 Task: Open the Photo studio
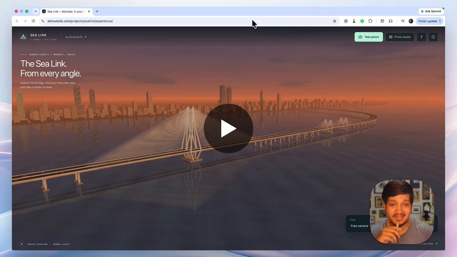click(400, 37)
